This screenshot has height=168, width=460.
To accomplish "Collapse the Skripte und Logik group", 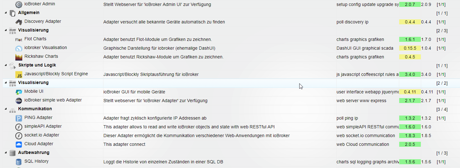I will 6,65.
